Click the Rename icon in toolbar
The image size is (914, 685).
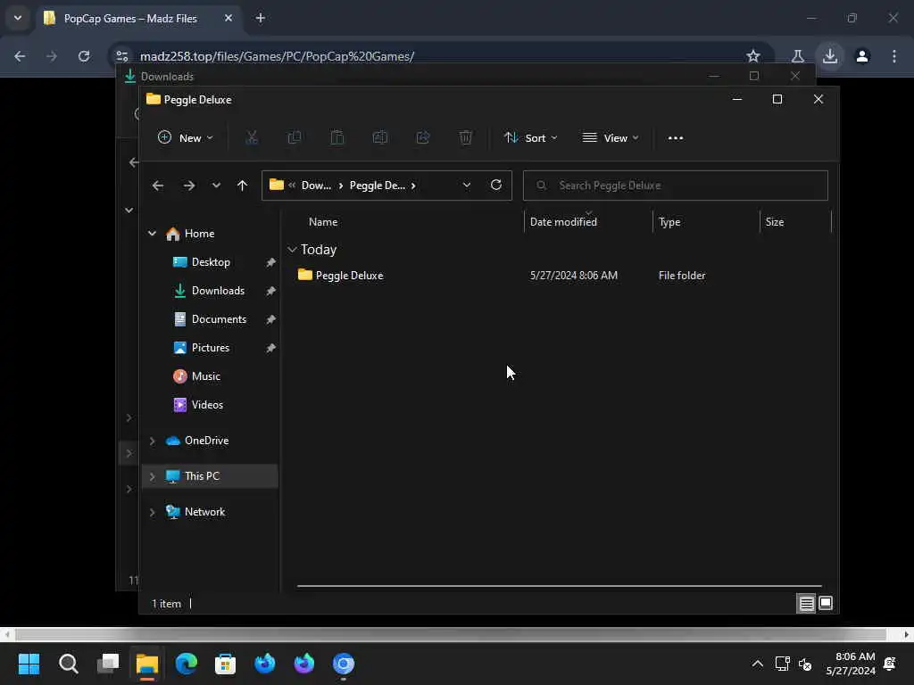[x=380, y=138]
